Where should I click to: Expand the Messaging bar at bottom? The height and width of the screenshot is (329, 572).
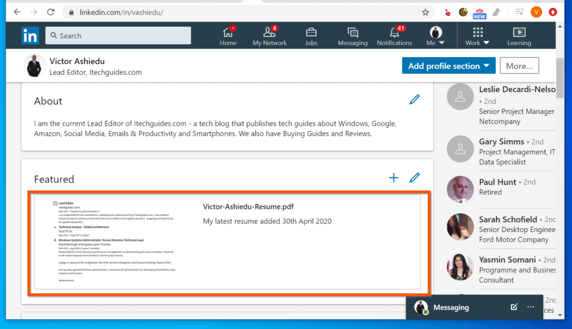(451, 307)
